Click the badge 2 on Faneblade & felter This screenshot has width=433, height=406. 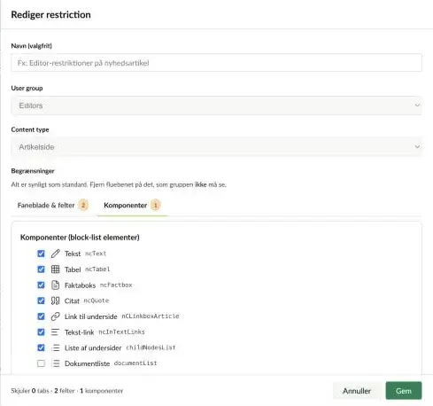[83, 205]
